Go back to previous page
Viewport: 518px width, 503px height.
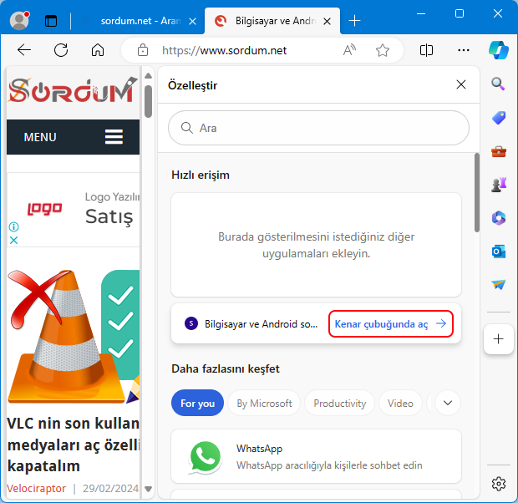[x=24, y=50]
